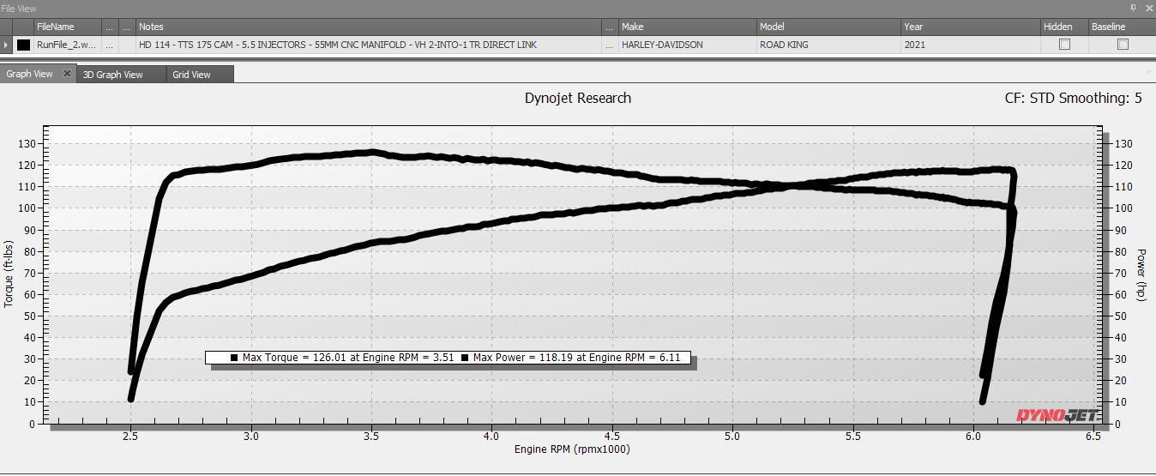1156x476 pixels.
Task: Click the black color swatch for RunFile_2
Action: pos(24,45)
